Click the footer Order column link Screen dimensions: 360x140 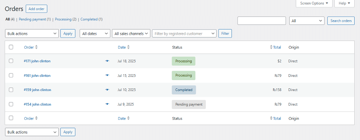[x=29, y=118]
